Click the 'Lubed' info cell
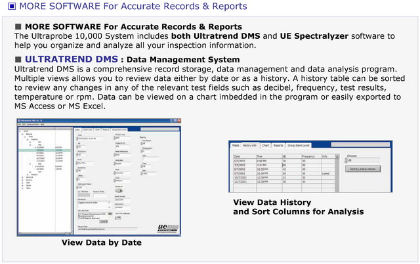 tap(328, 173)
